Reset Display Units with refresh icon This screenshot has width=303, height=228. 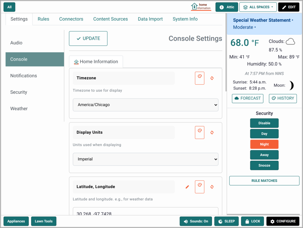[212, 132]
